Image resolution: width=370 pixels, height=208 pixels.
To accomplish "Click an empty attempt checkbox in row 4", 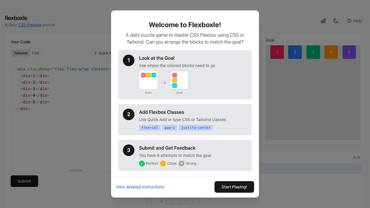I will [169, 201].
